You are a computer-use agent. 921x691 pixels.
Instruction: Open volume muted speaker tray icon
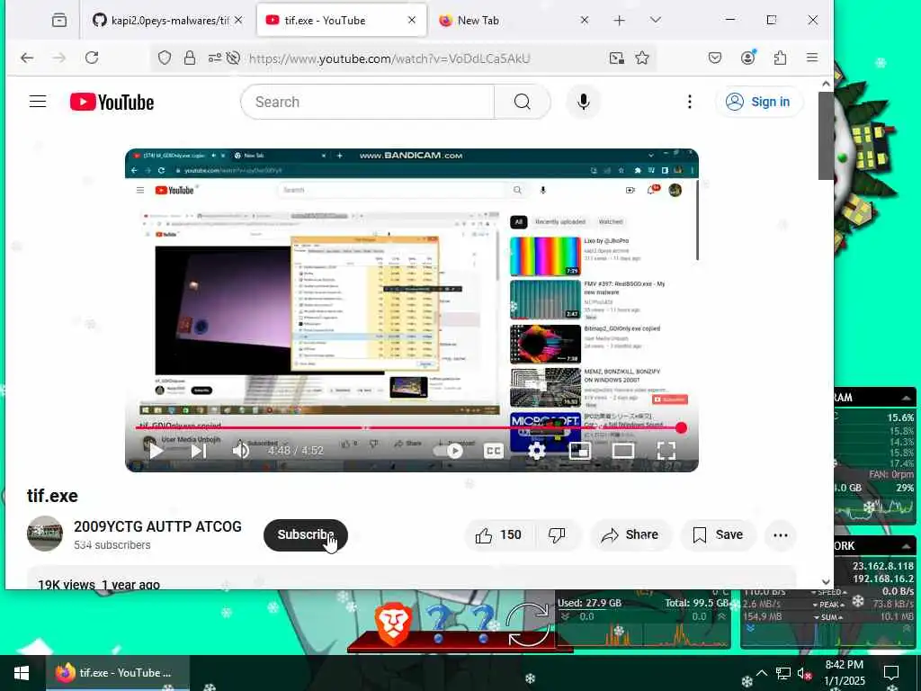[x=803, y=673]
